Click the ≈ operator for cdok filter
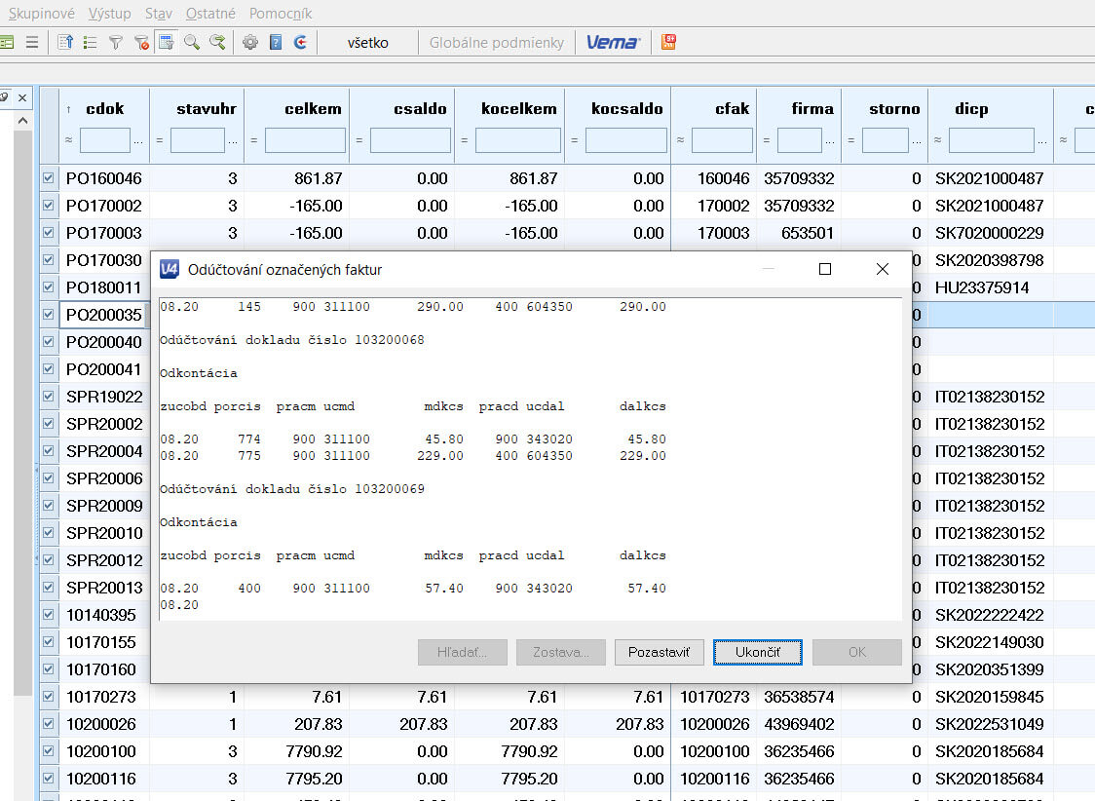 (x=68, y=140)
